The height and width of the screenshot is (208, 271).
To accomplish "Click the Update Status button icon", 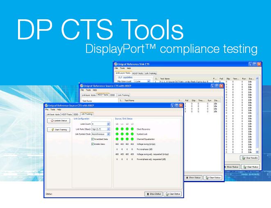I will tap(52, 121).
